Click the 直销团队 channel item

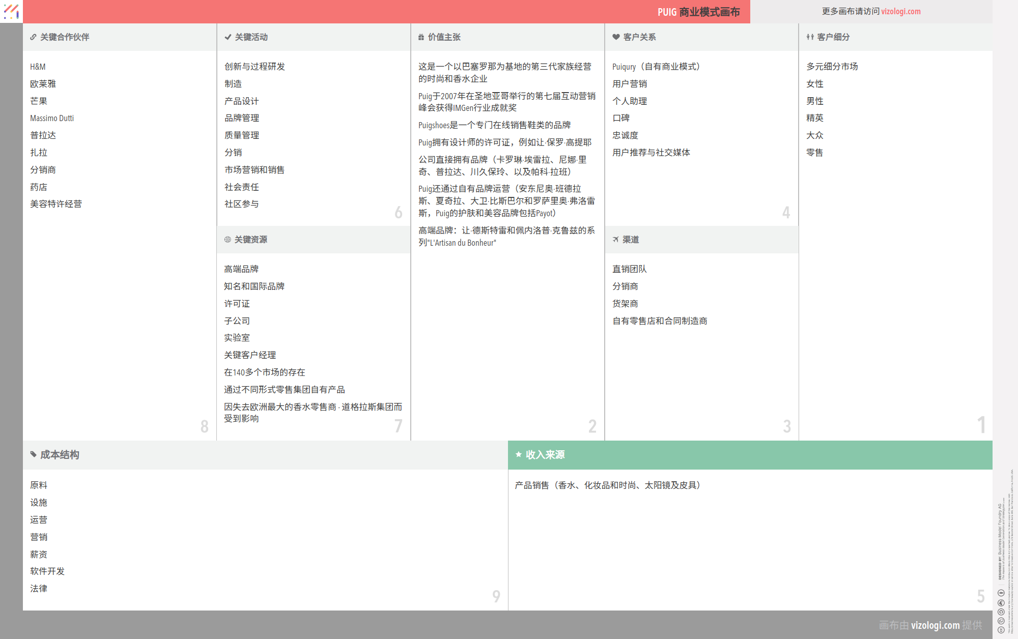[x=629, y=269]
